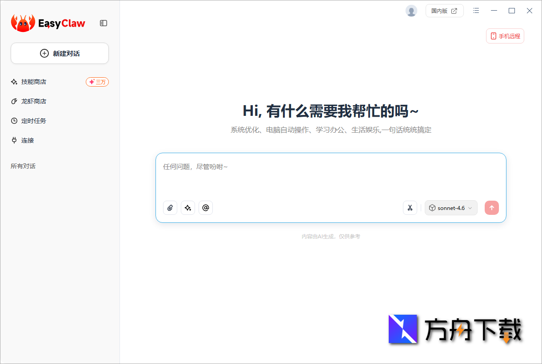Click the 三万 badge next to 技能商店
Image resolution: width=542 pixels, height=364 pixels.
click(x=97, y=82)
